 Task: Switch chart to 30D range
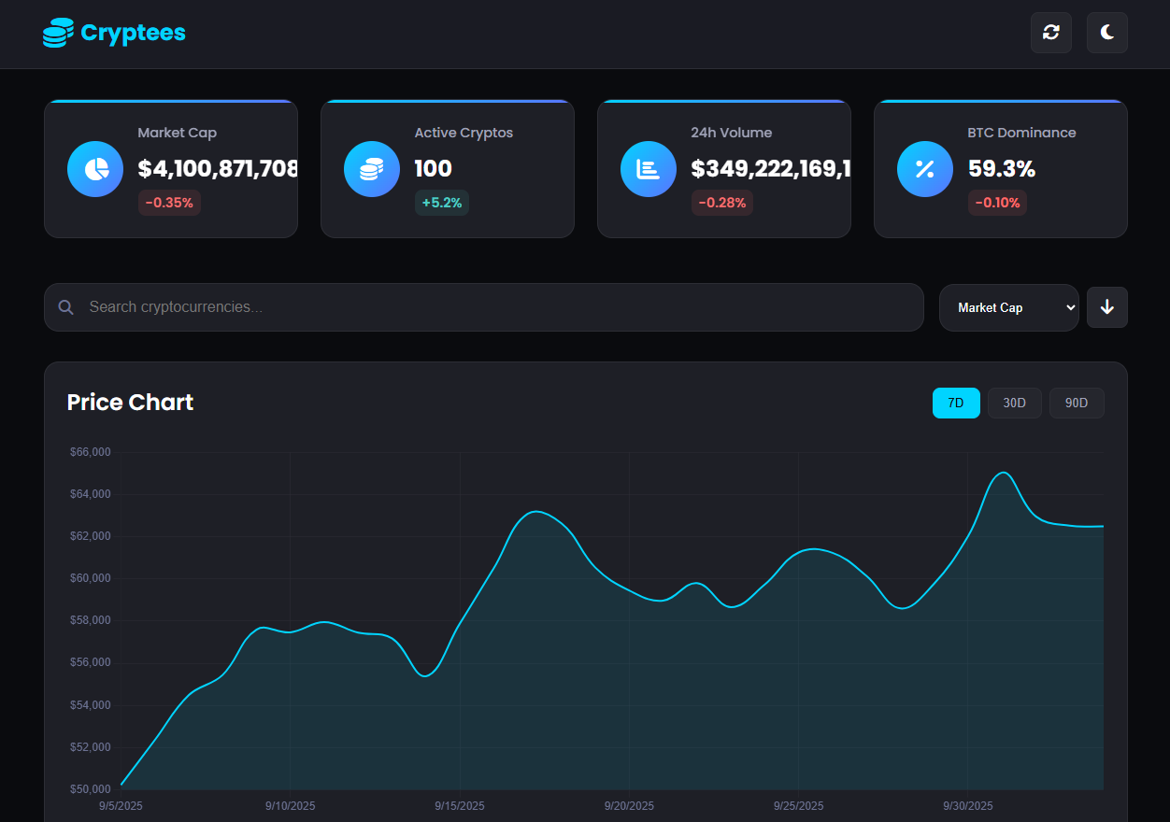pos(1014,403)
